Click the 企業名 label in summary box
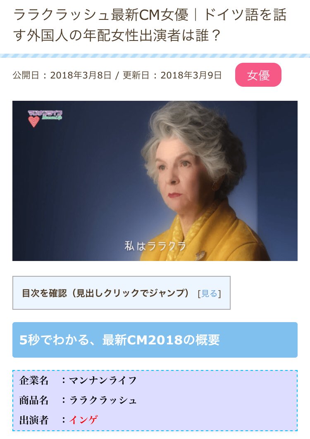The width and height of the screenshot is (310, 439). click(34, 380)
